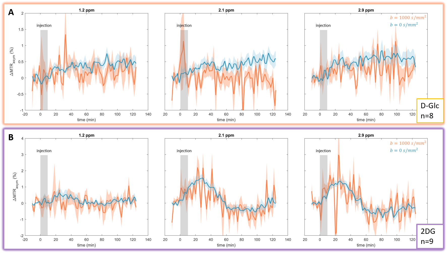This screenshot has width=447, height=253.
Task: Click the 2.1 ppm title in panel B
Action: point(226,135)
